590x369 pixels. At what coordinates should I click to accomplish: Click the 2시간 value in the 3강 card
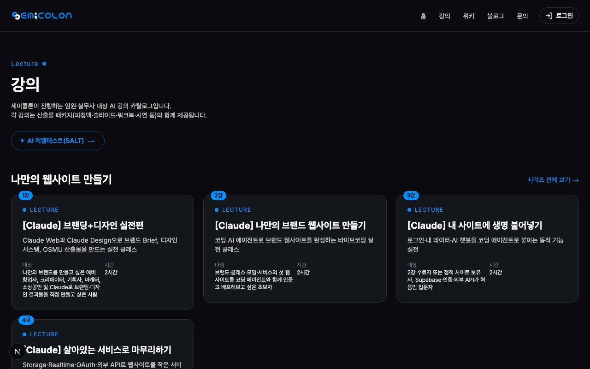point(496,273)
